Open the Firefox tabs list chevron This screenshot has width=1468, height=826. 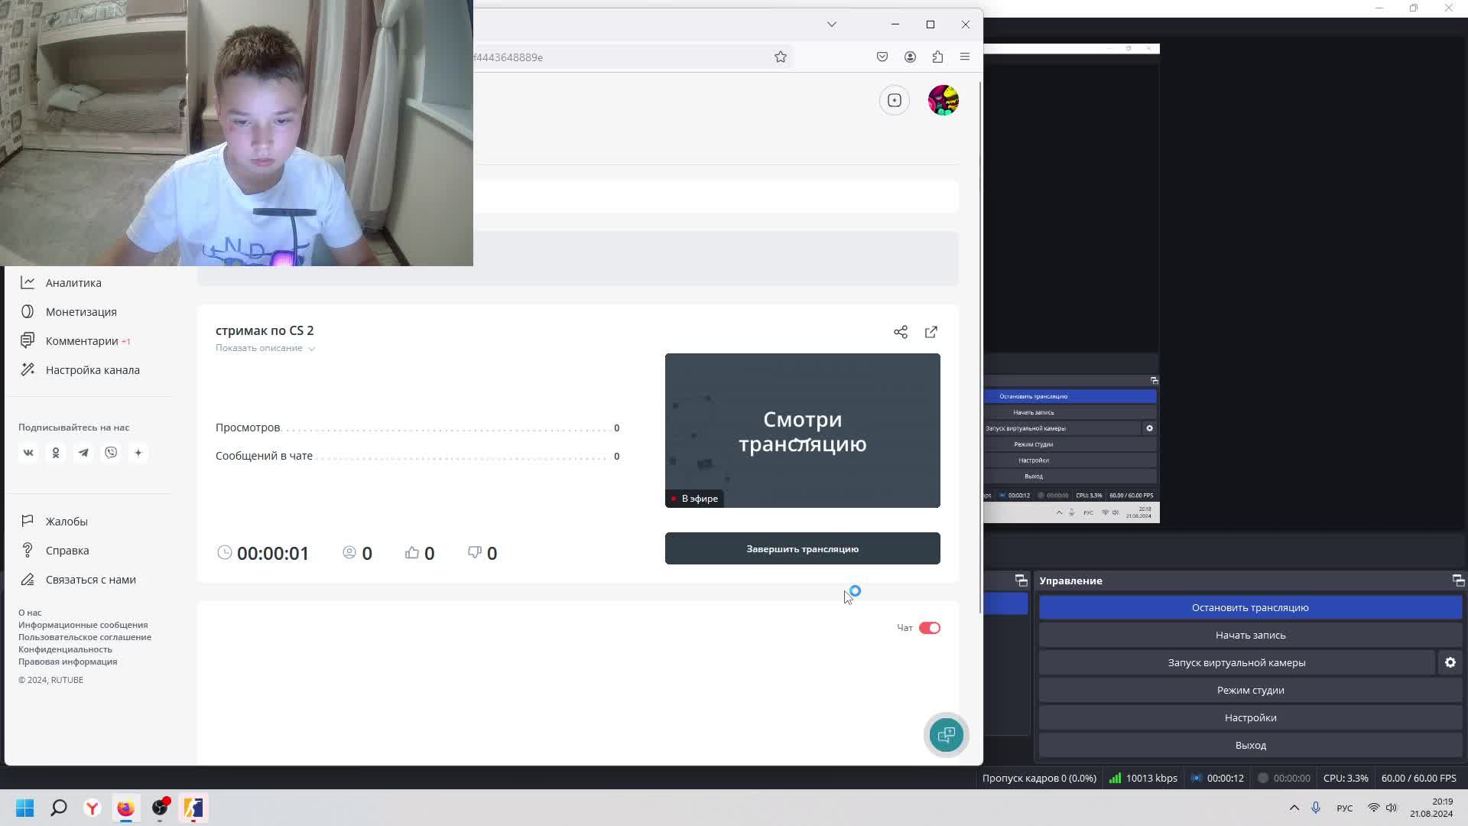[831, 24]
